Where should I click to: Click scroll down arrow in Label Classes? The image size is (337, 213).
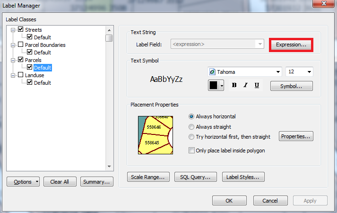pyautogui.click(x=109, y=166)
